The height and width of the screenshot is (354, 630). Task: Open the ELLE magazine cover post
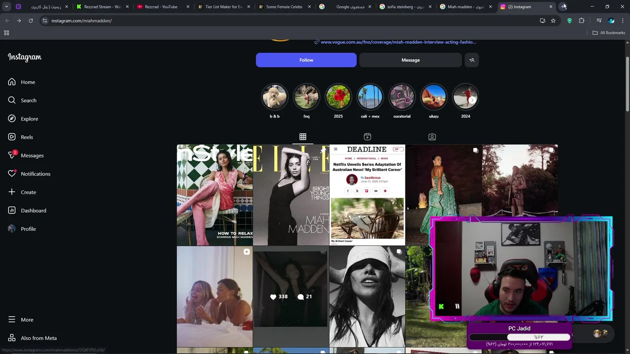[x=291, y=195]
